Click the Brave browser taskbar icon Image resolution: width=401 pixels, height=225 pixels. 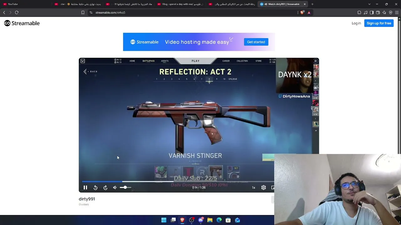[182, 220]
